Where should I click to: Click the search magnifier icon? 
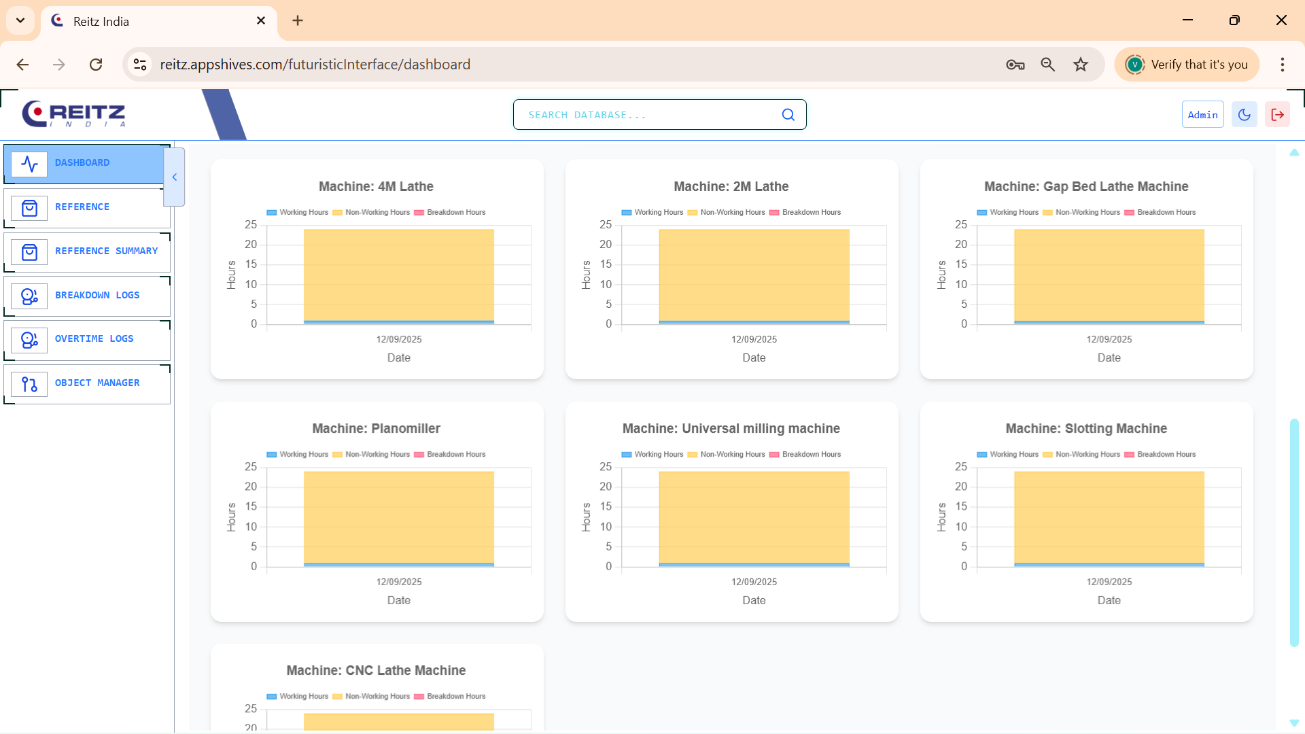click(788, 115)
